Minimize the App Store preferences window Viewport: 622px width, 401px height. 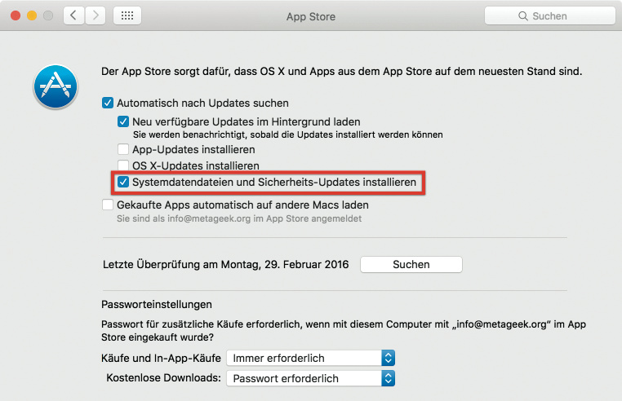[32, 16]
